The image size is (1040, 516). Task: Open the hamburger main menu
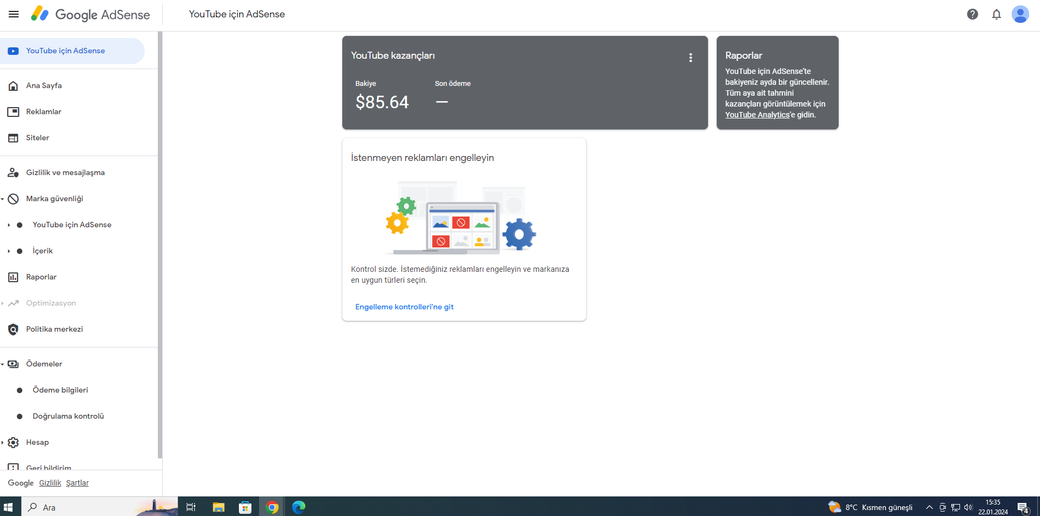point(14,14)
